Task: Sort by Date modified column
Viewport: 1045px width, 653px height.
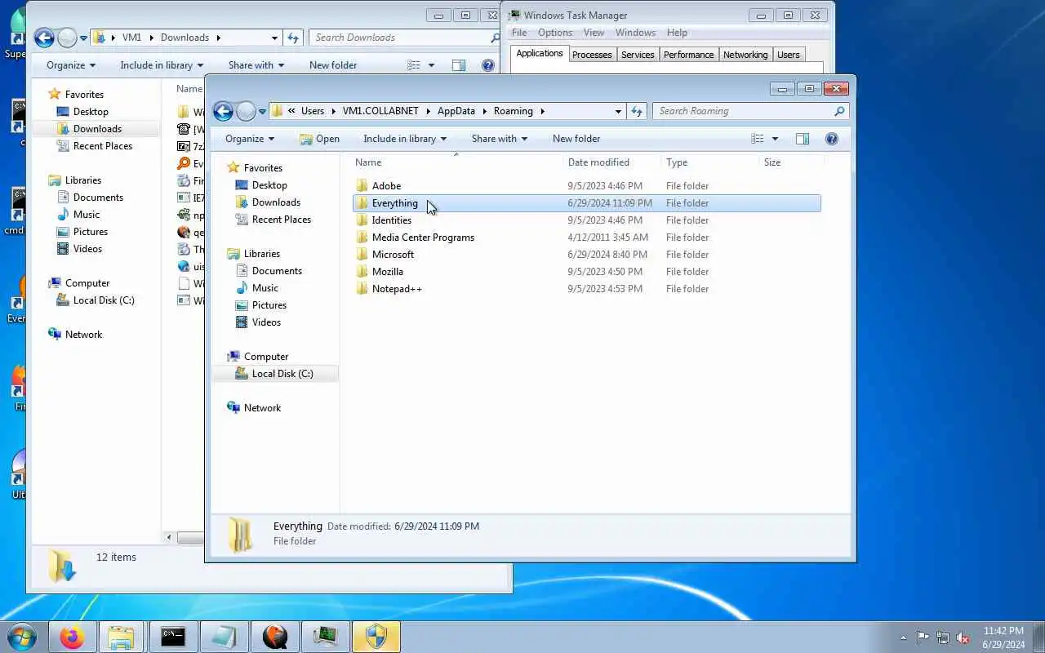Action: (611, 162)
